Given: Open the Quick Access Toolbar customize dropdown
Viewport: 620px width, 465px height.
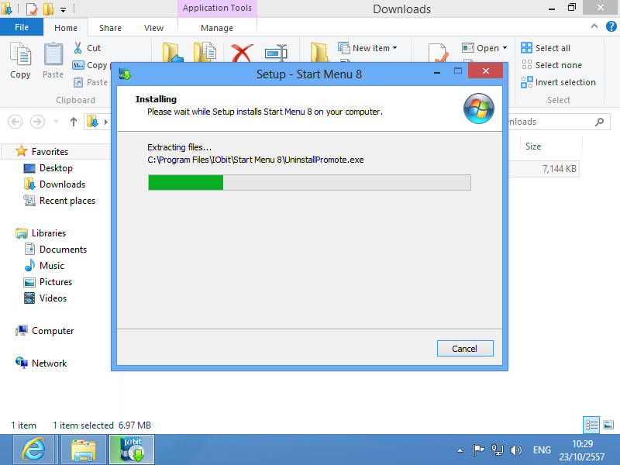Looking at the screenshot, I should pyautogui.click(x=64, y=9).
